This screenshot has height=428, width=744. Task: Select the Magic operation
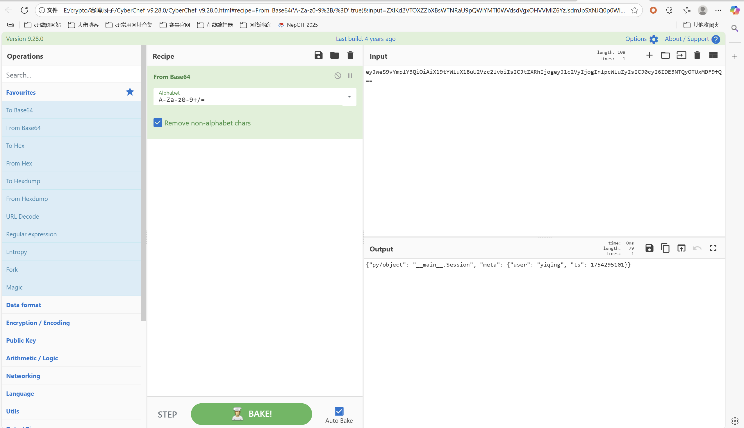pyautogui.click(x=72, y=287)
